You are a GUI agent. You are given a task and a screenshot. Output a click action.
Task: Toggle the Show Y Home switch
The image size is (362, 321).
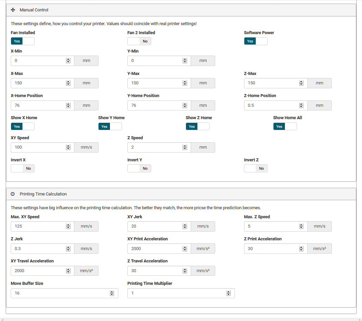point(110,127)
